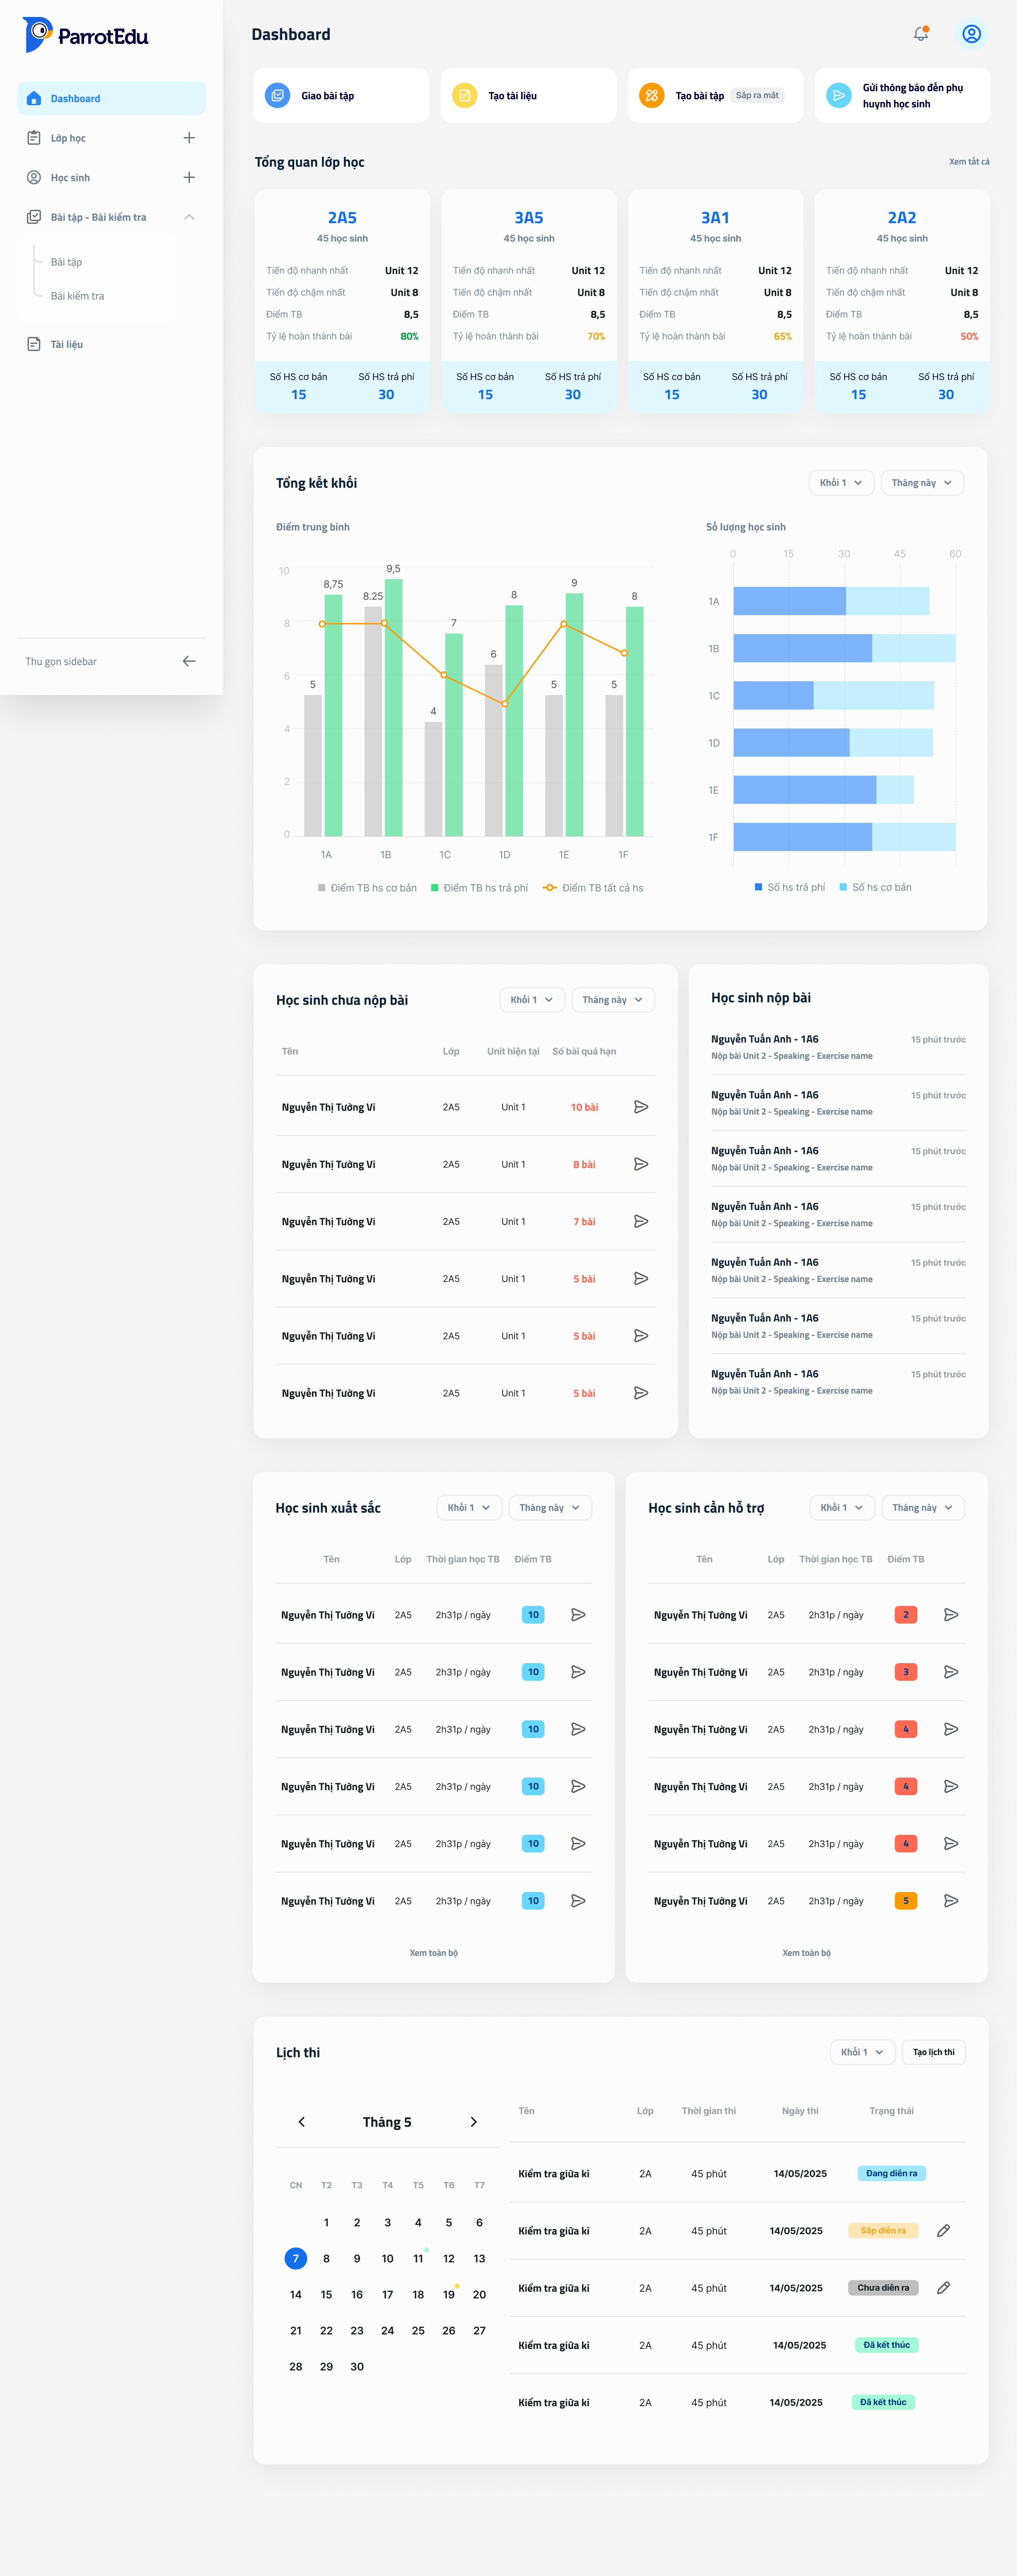Viewport: 1017px width, 2576px height.
Task: Click Thu gọn sidebar label
Action: pos(61,662)
